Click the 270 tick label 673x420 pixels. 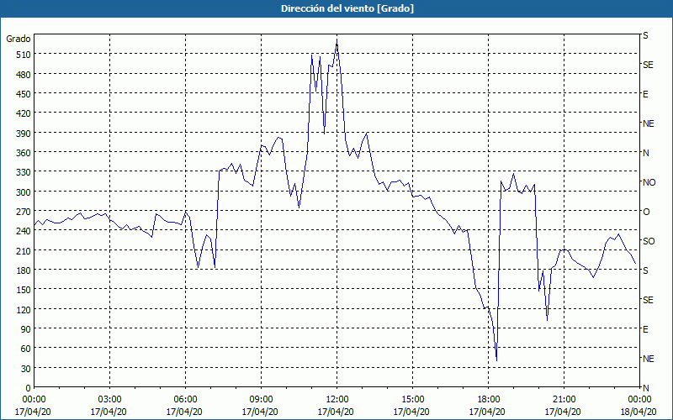click(24, 212)
